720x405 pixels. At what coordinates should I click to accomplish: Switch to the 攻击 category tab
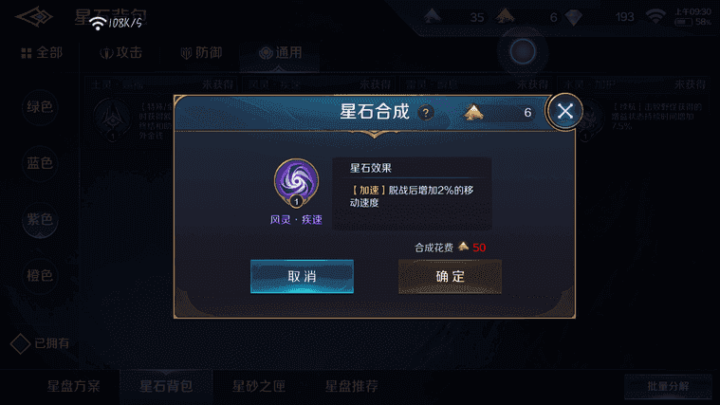(121, 53)
